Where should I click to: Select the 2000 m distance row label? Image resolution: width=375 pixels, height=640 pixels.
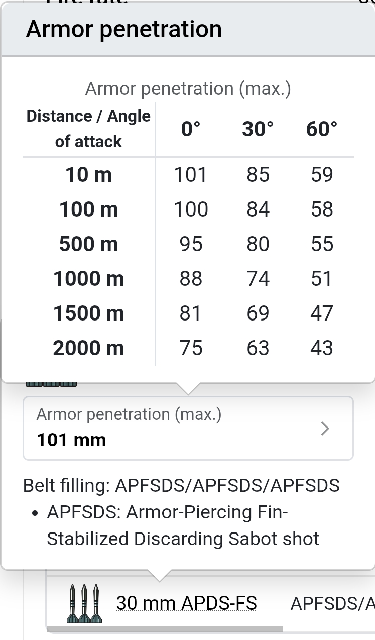click(89, 348)
